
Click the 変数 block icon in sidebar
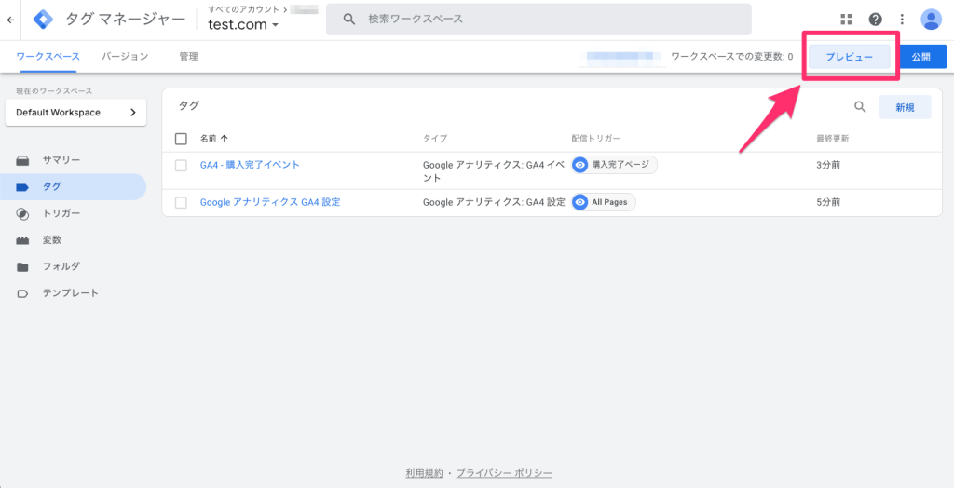[x=22, y=240]
